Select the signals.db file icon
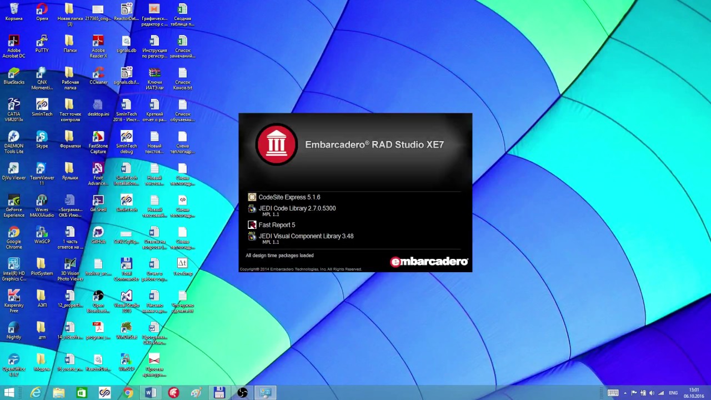 [x=127, y=44]
